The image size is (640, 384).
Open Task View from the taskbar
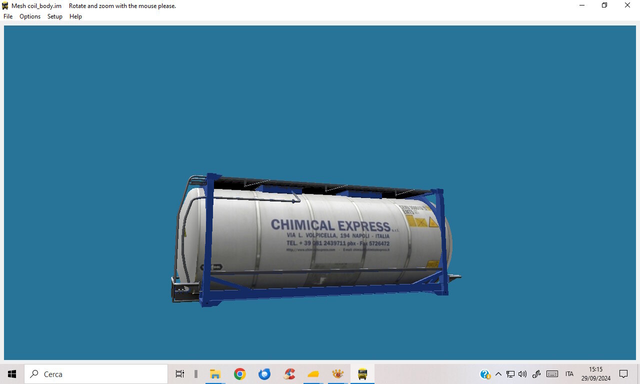point(180,374)
